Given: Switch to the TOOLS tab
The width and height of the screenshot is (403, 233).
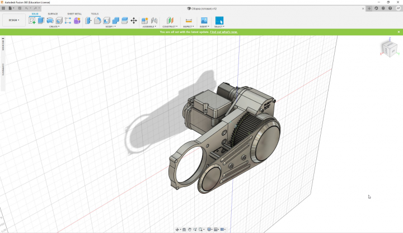Looking at the screenshot, I should [95, 13].
